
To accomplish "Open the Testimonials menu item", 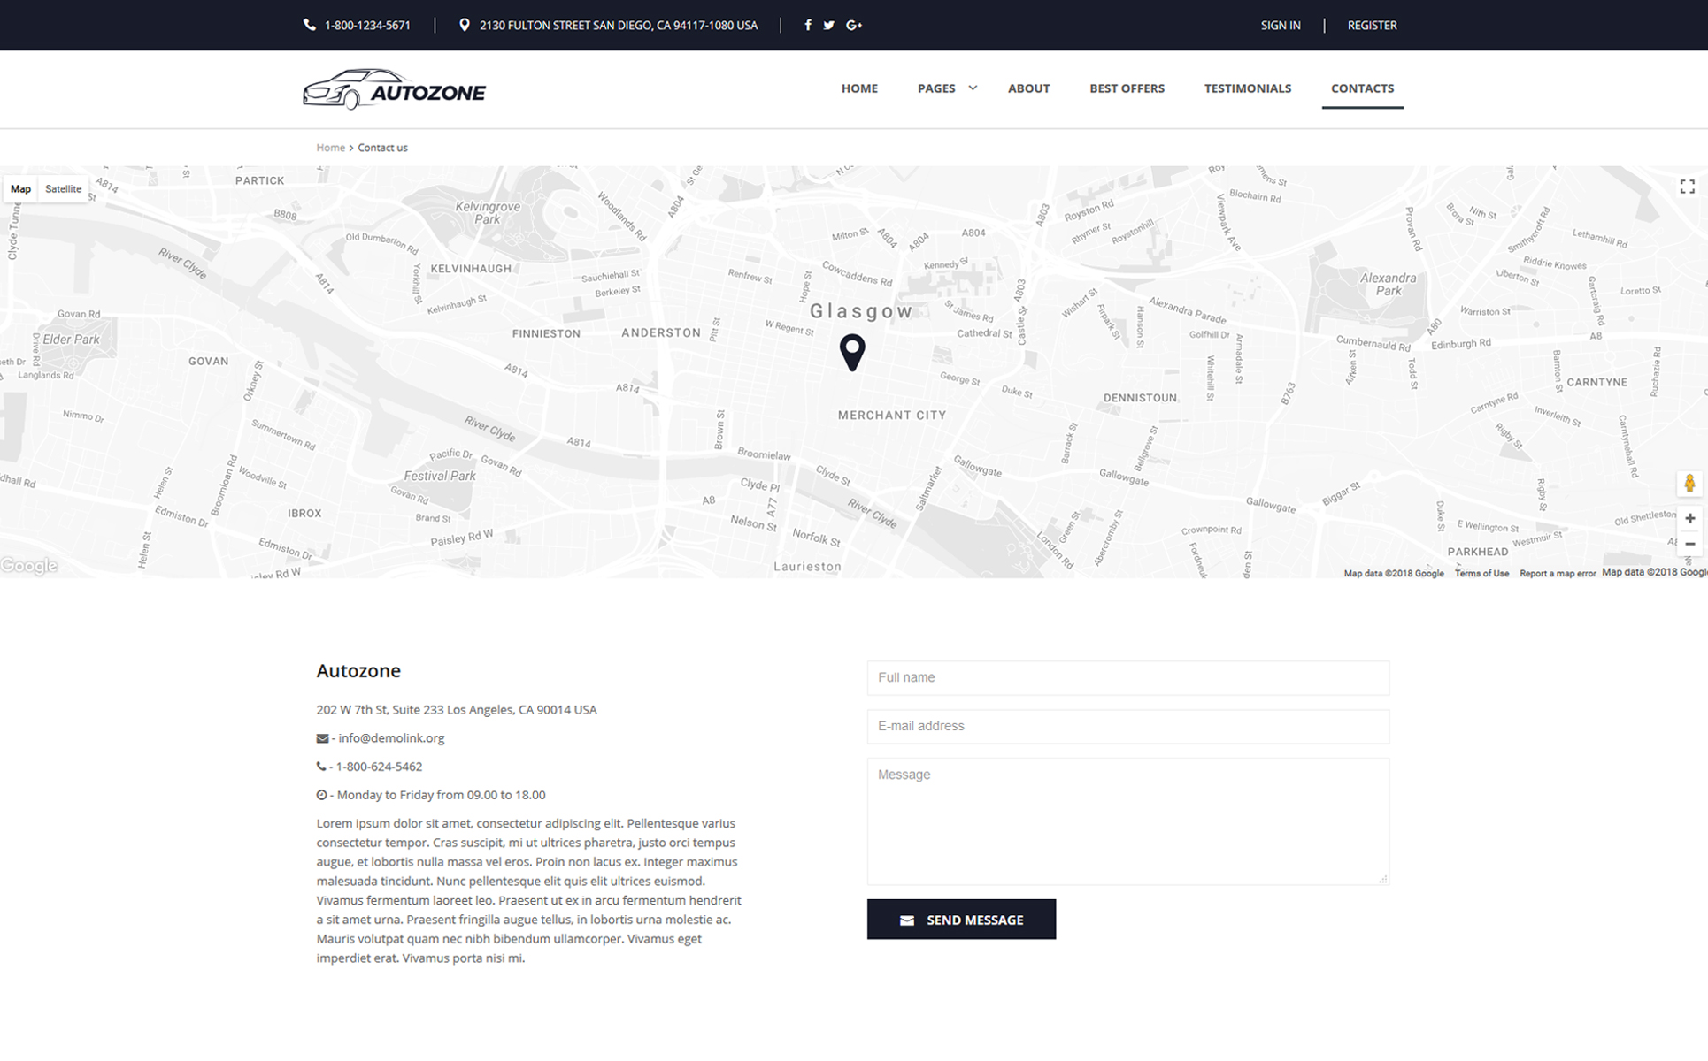I will tap(1247, 88).
